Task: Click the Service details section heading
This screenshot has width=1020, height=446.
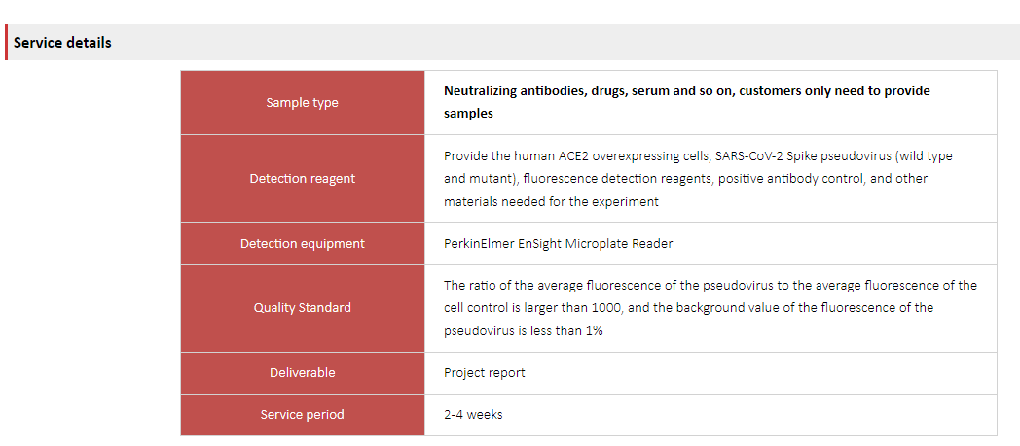Action: pyautogui.click(x=62, y=43)
